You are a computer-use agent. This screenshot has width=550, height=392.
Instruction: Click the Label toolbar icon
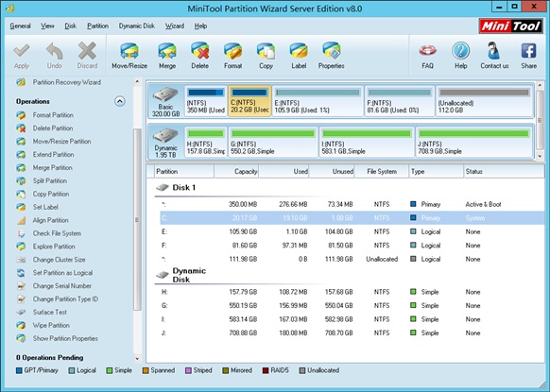click(299, 51)
